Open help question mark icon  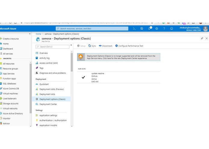point(164,28)
